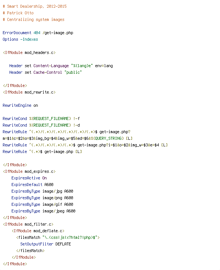Click the 'image/jpeg' MIME type
Screen dimensions: 220x270
coord(54,211)
